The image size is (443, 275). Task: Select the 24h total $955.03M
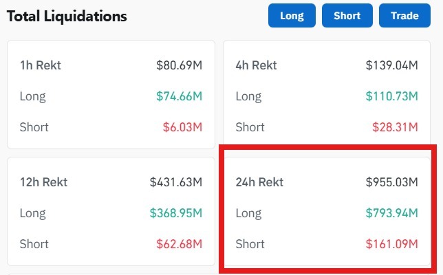[x=391, y=182]
